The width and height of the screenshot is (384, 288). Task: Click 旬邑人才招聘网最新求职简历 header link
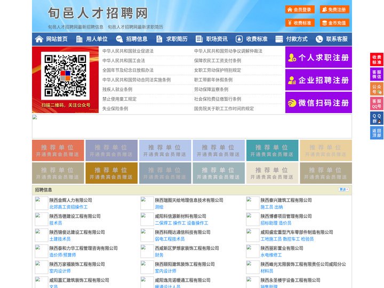pos(135,27)
